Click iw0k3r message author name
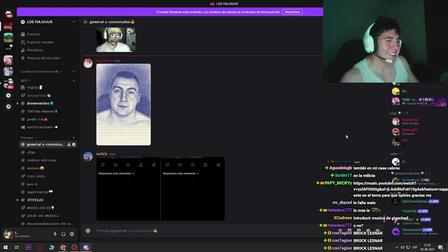 pyautogui.click(x=102, y=154)
